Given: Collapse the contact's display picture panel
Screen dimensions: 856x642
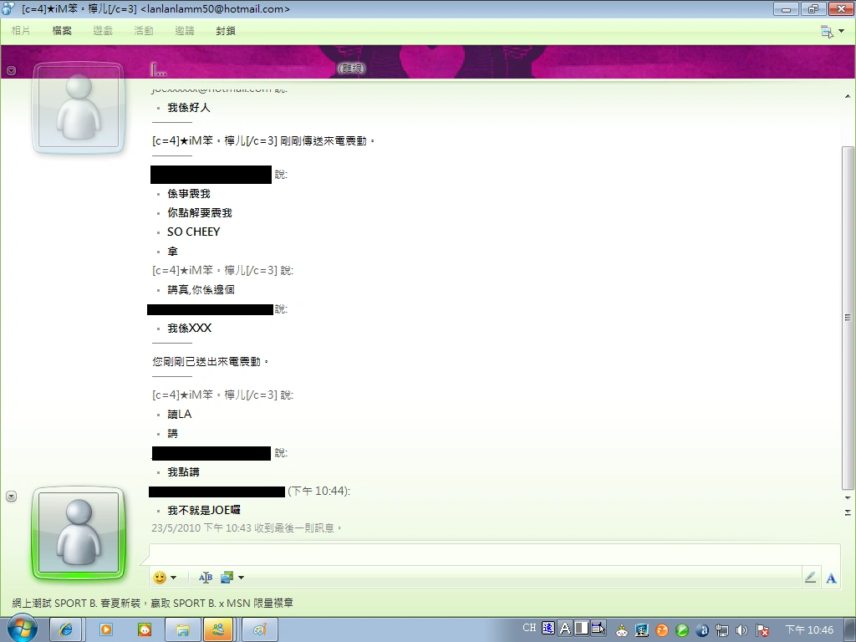Looking at the screenshot, I should pyautogui.click(x=12, y=71).
